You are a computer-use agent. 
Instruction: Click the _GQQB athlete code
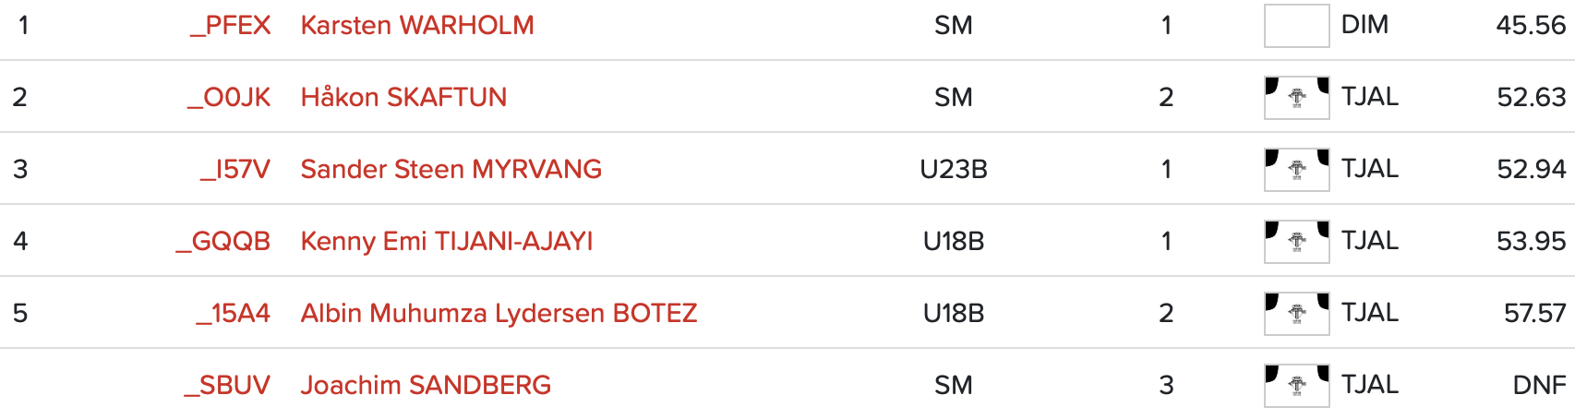[223, 242]
